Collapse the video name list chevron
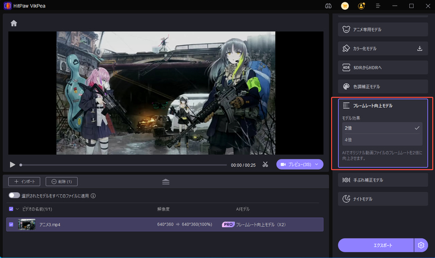 (x=18, y=209)
